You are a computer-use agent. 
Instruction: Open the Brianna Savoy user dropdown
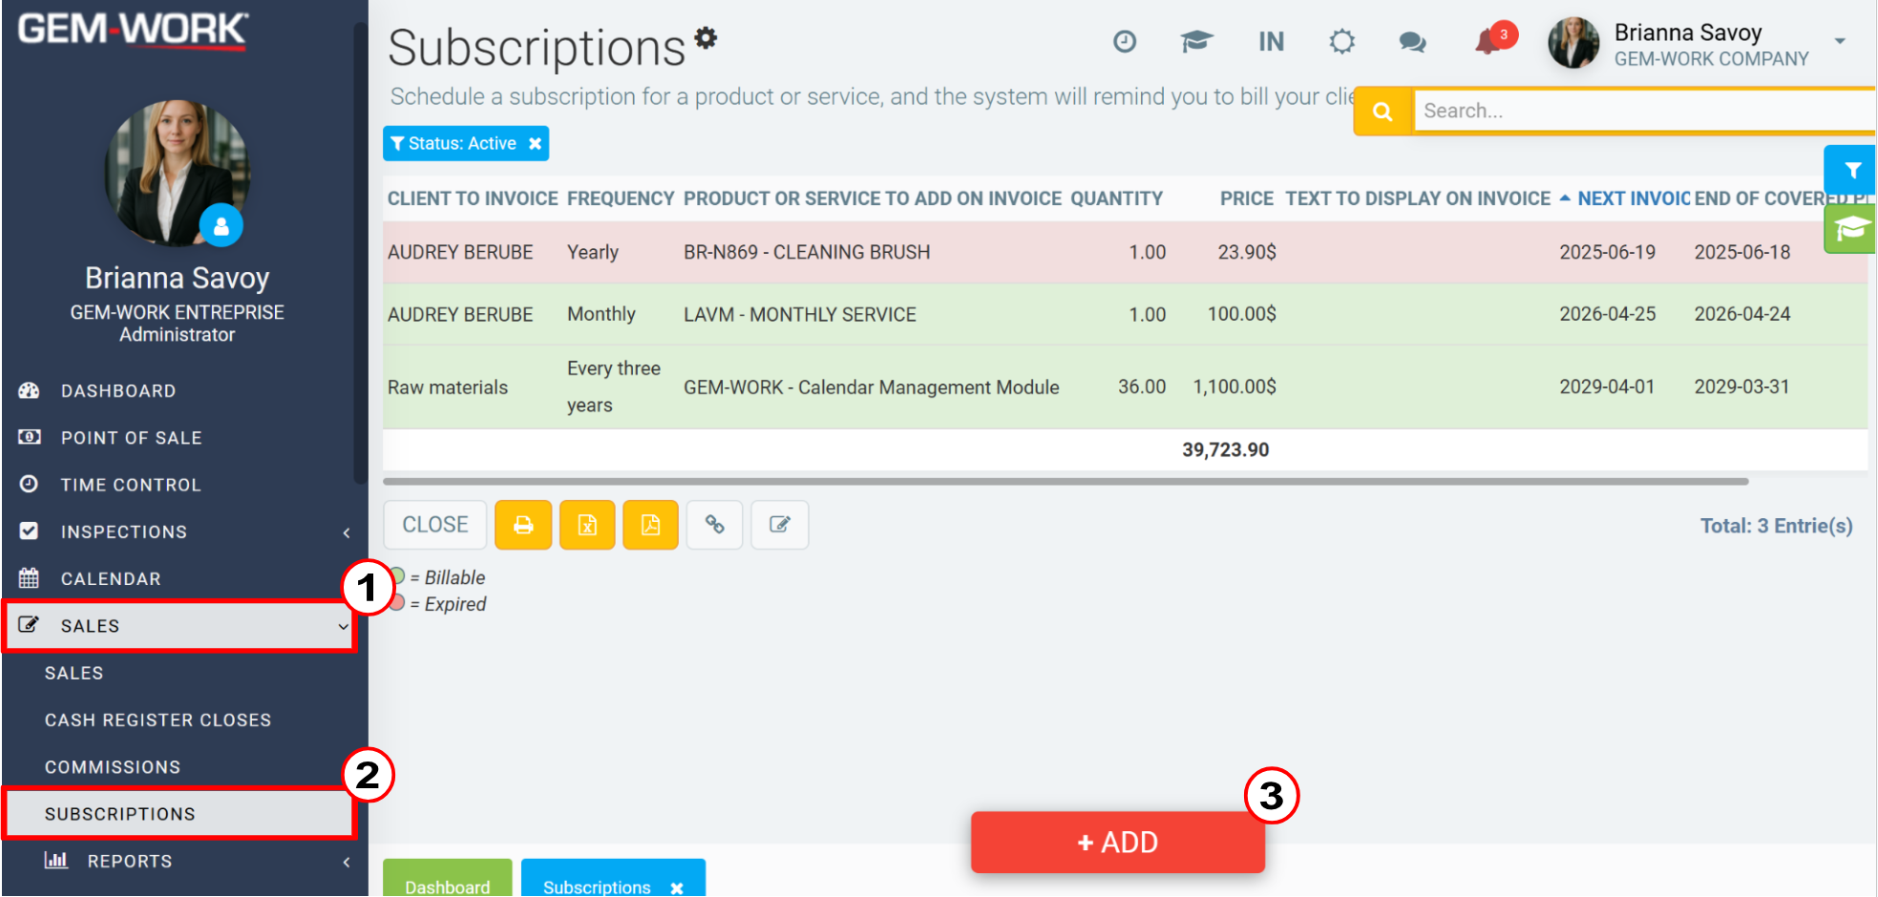point(1839,42)
